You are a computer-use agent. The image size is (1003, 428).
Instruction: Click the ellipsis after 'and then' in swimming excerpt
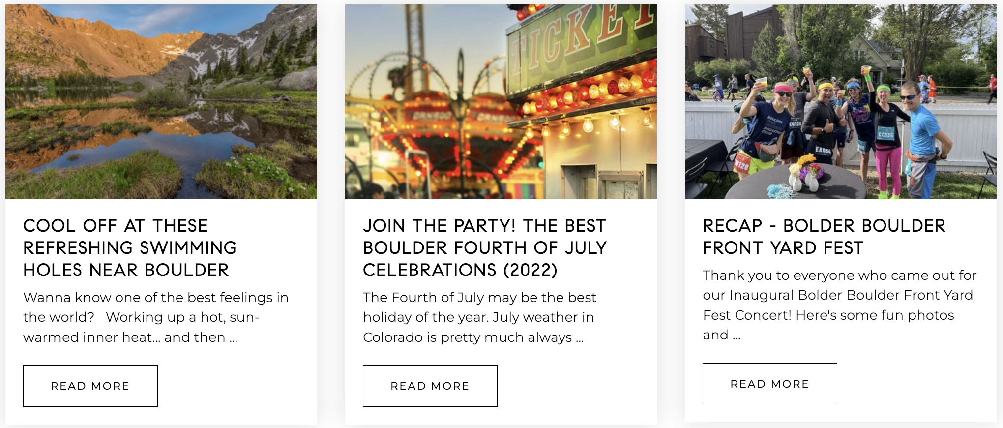[233, 338]
